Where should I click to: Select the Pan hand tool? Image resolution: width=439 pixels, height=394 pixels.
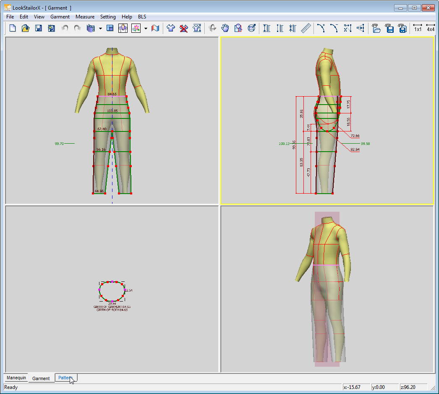tap(225, 28)
